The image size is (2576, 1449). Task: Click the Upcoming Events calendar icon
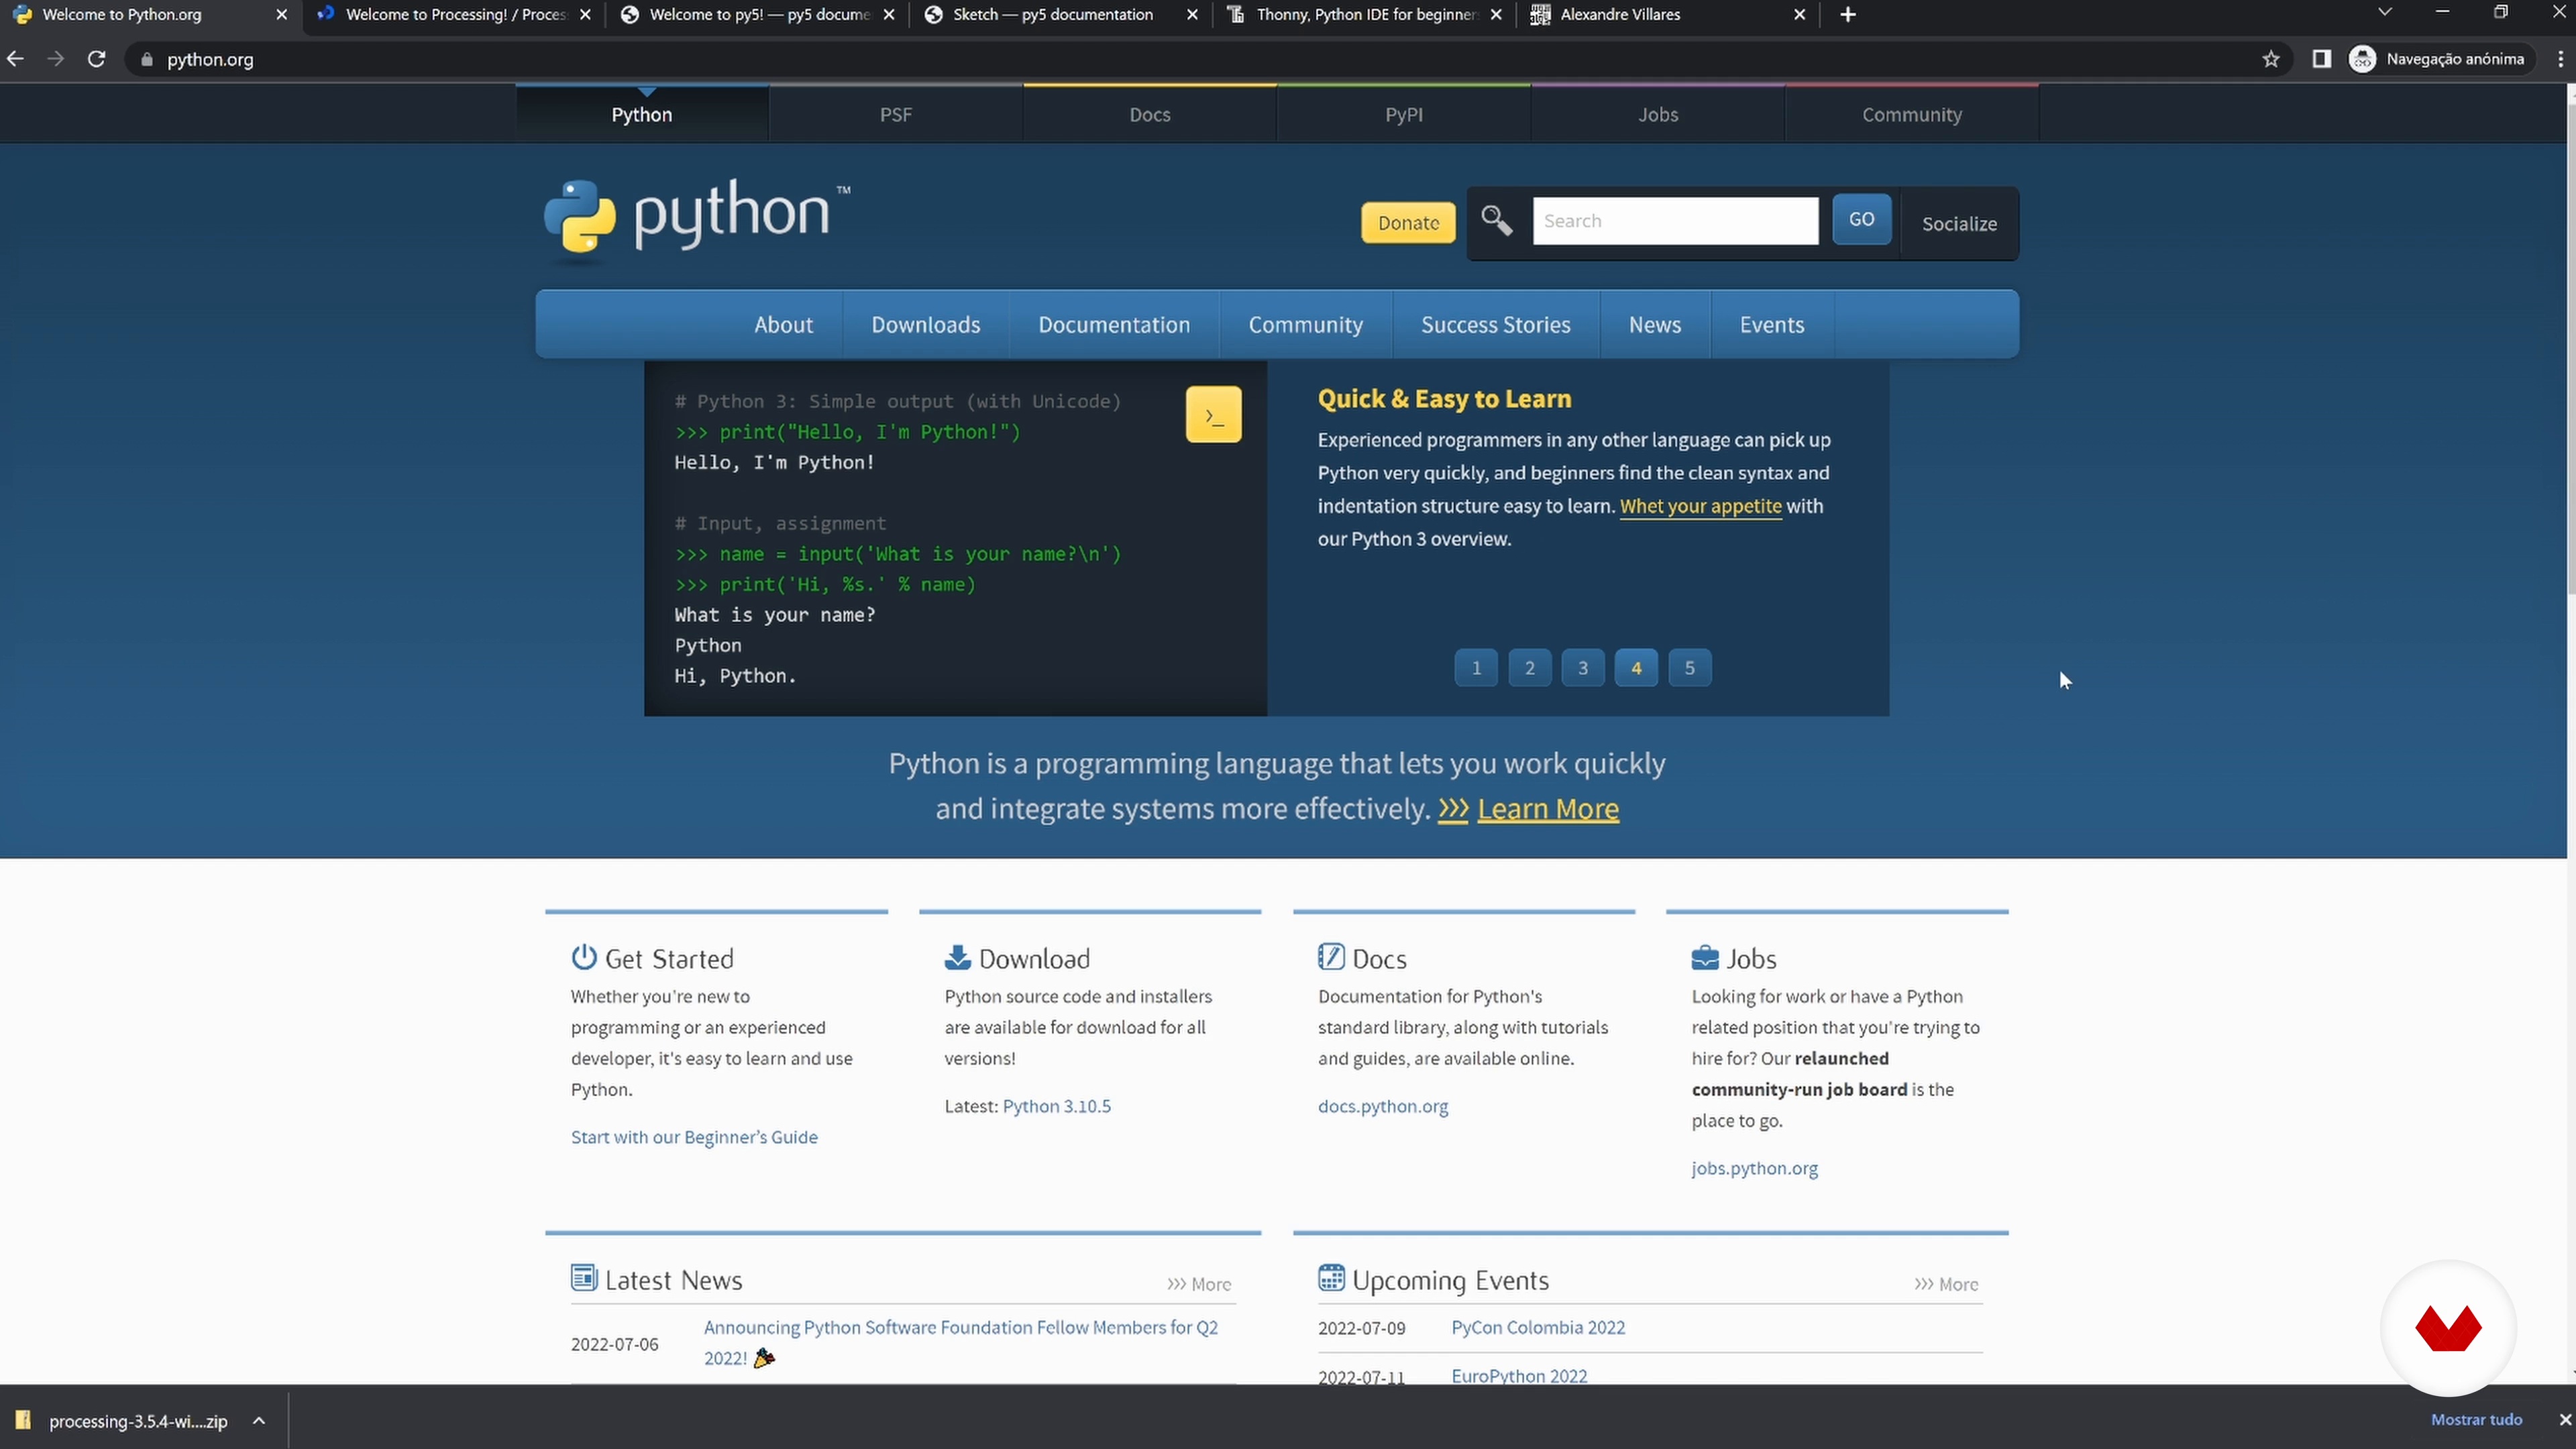point(1331,1278)
